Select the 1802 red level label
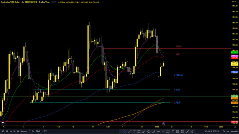239x134 pixels. tap(177, 54)
